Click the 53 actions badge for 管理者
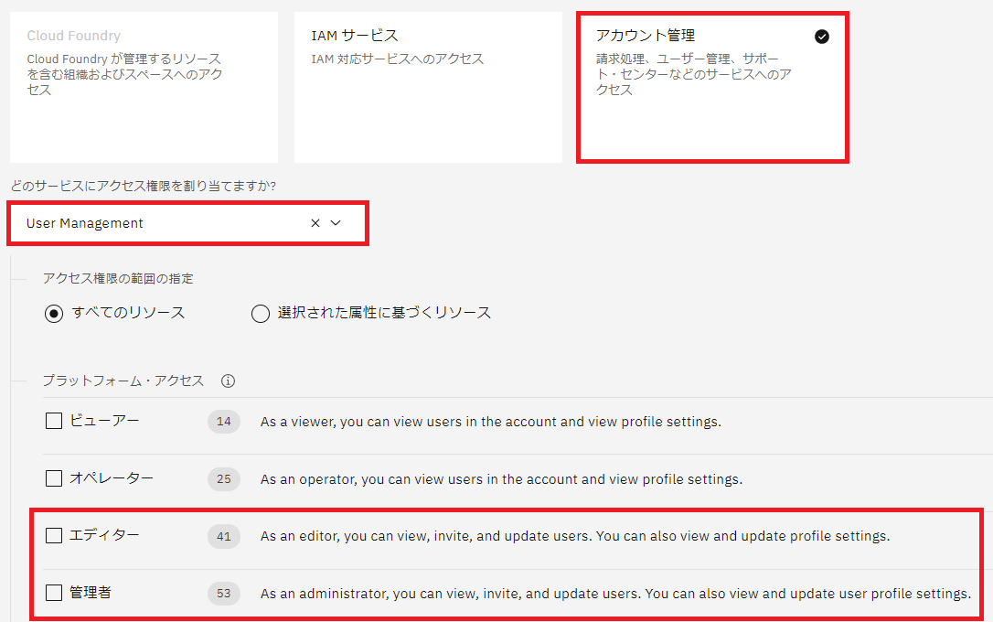The width and height of the screenshot is (993, 622). pyautogui.click(x=223, y=594)
